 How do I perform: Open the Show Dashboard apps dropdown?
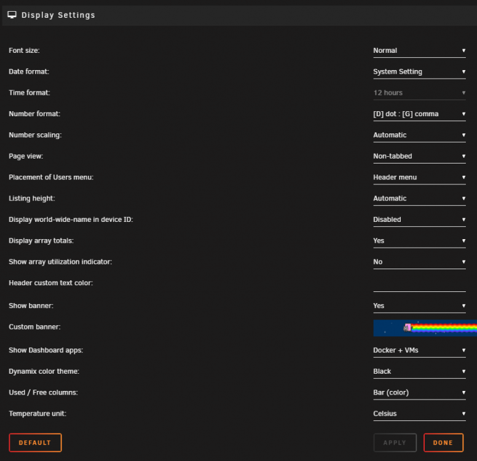click(419, 350)
